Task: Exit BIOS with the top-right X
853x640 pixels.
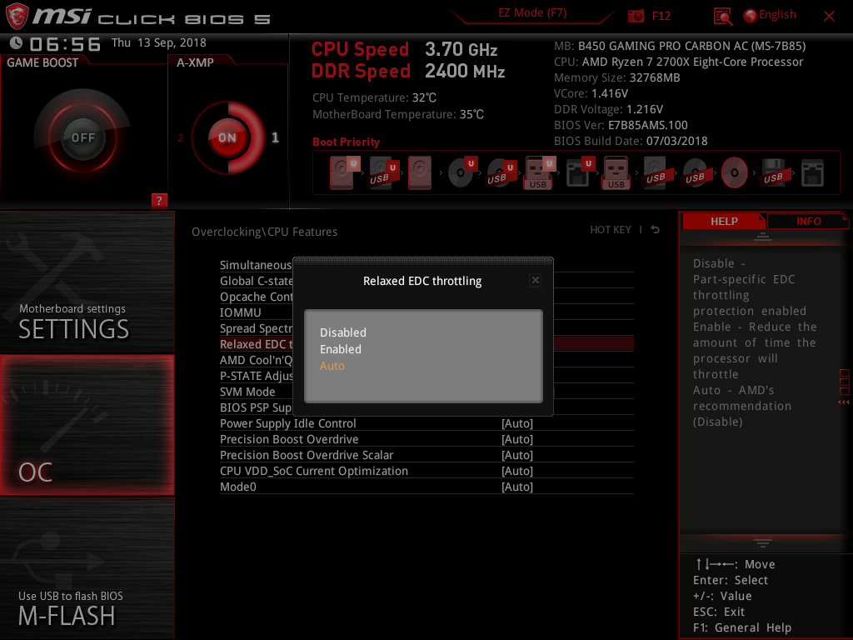Action: tap(829, 17)
